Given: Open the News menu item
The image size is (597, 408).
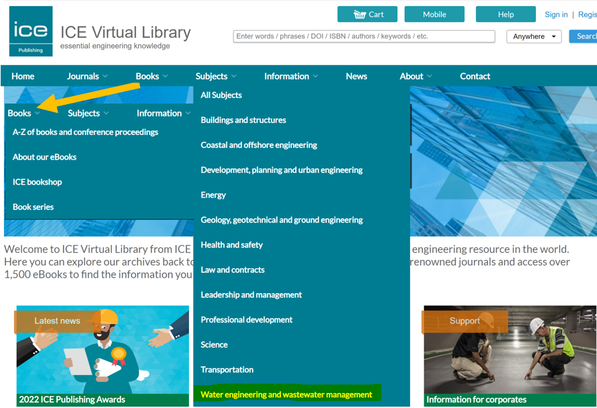Looking at the screenshot, I should [x=356, y=76].
